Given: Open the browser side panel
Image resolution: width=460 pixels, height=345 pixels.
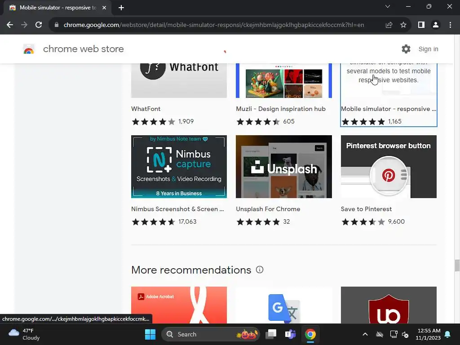Looking at the screenshot, I should (421, 25).
